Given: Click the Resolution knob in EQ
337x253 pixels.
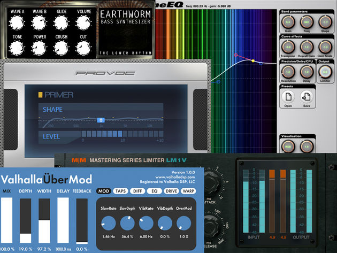Looking at the screenshot, I should point(288,72).
